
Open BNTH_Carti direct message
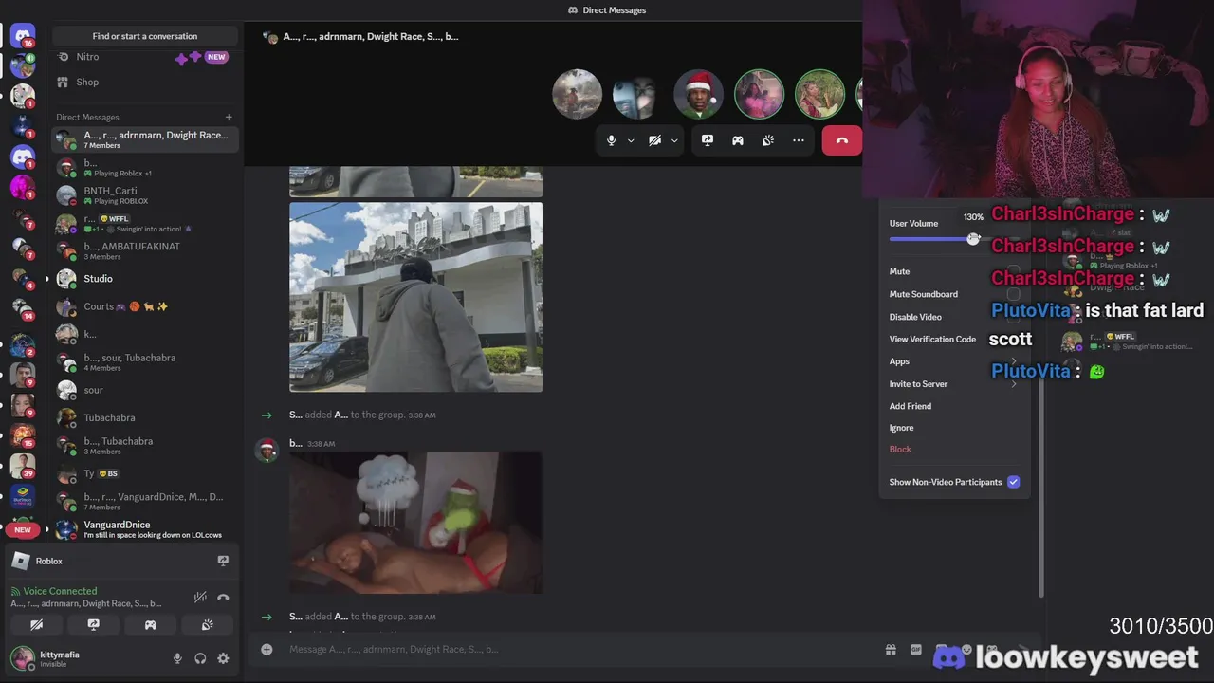(145, 195)
